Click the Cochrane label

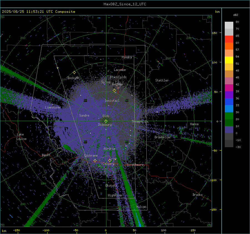click(x=91, y=156)
